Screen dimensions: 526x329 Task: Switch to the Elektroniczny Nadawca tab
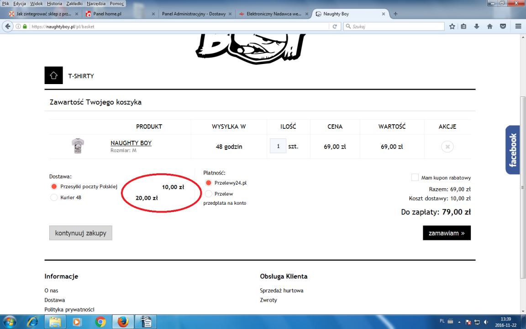point(273,14)
